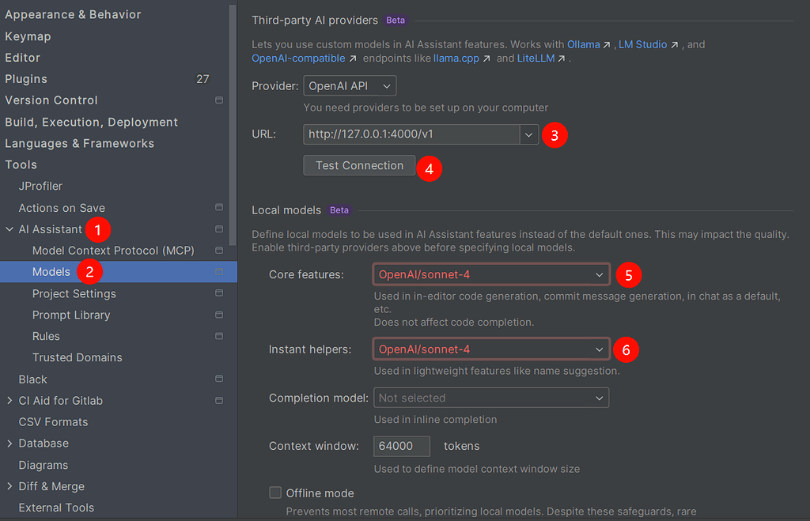This screenshot has width=810, height=521.
Task: Click the Third-party AI providers heading
Action: point(315,20)
